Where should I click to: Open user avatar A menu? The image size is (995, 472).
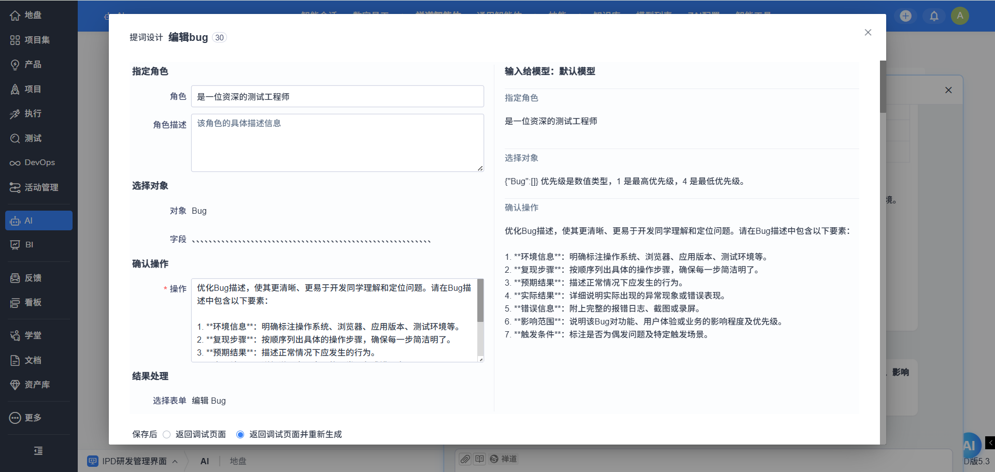point(960,16)
